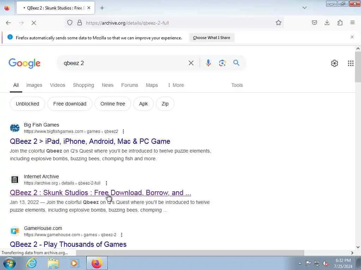
Task: Open Google quick settings gear
Action: (x=335, y=63)
